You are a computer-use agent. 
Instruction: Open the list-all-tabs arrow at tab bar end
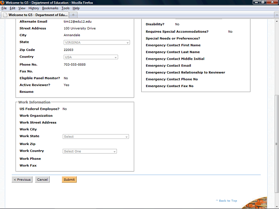click(276, 15)
